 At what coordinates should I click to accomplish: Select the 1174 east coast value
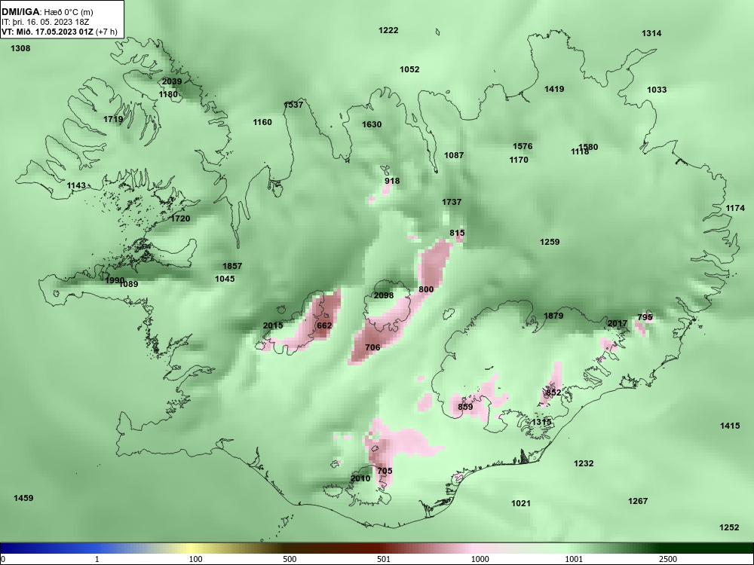coord(734,208)
